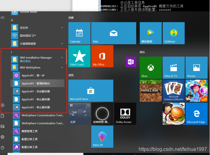Open AppSrv01 - 管理控制台
This screenshot has width=210, height=155.
point(37,83)
